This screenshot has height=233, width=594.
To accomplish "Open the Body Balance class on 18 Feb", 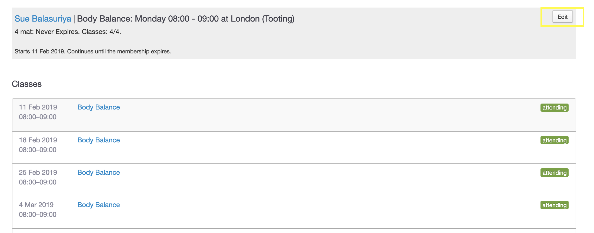I will point(98,140).
